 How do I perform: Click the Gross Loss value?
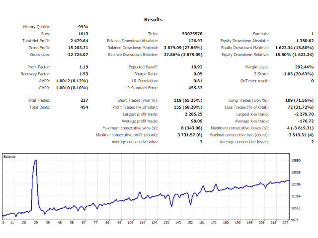(x=77, y=55)
